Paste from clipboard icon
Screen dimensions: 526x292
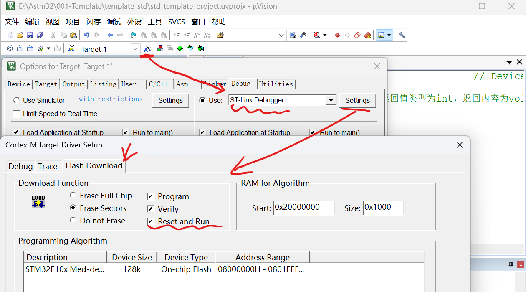[x=73, y=35]
